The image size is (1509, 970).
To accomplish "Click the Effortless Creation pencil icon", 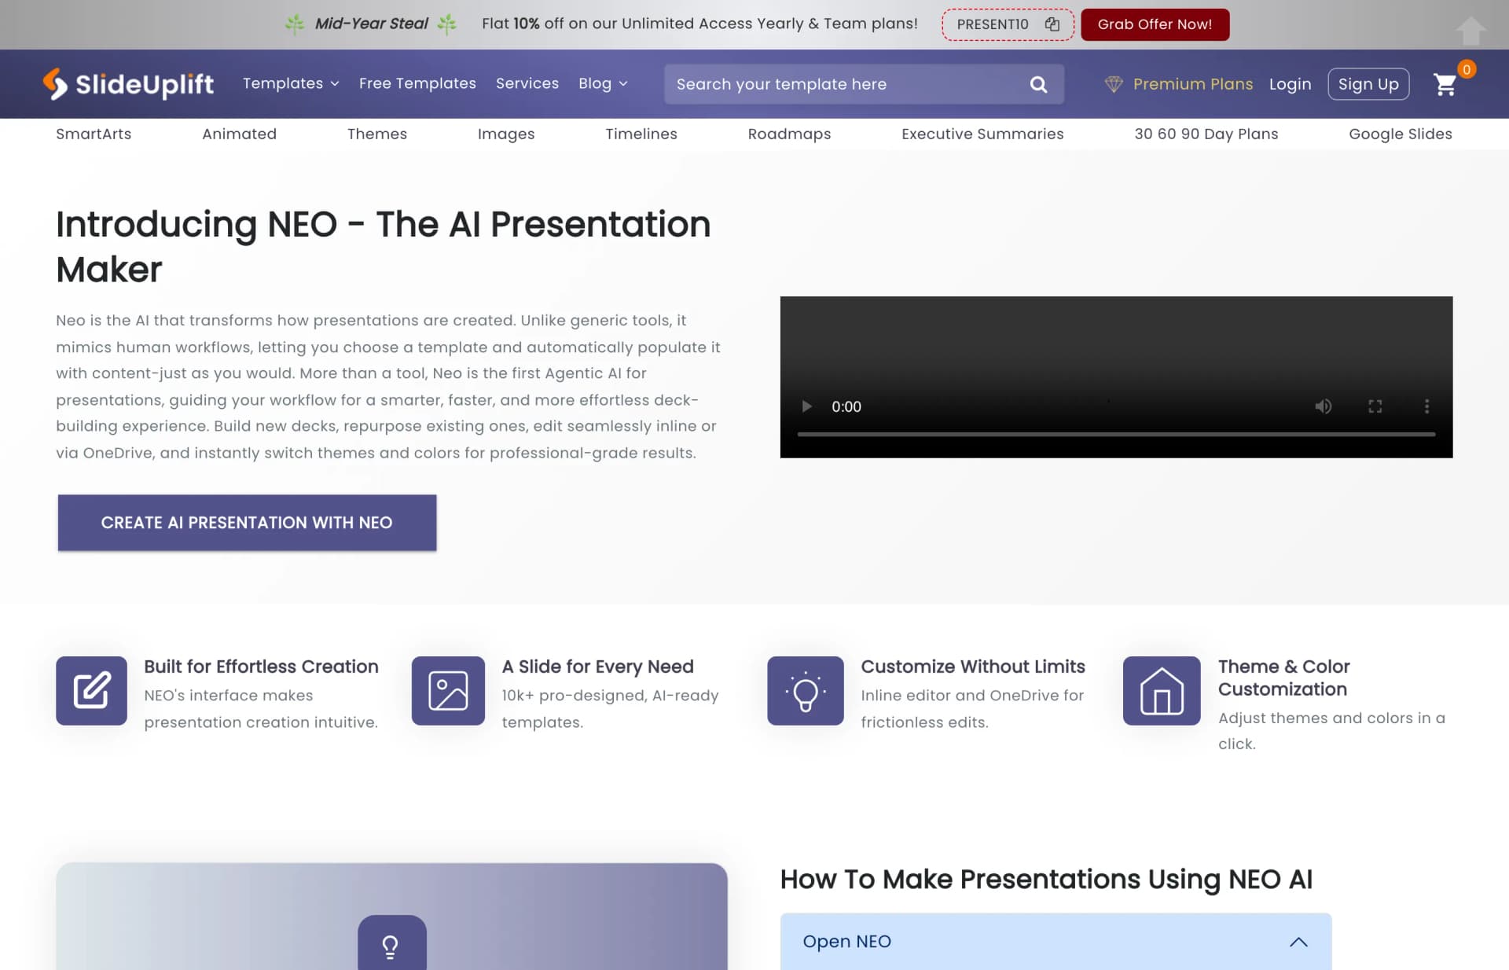I will 91,691.
